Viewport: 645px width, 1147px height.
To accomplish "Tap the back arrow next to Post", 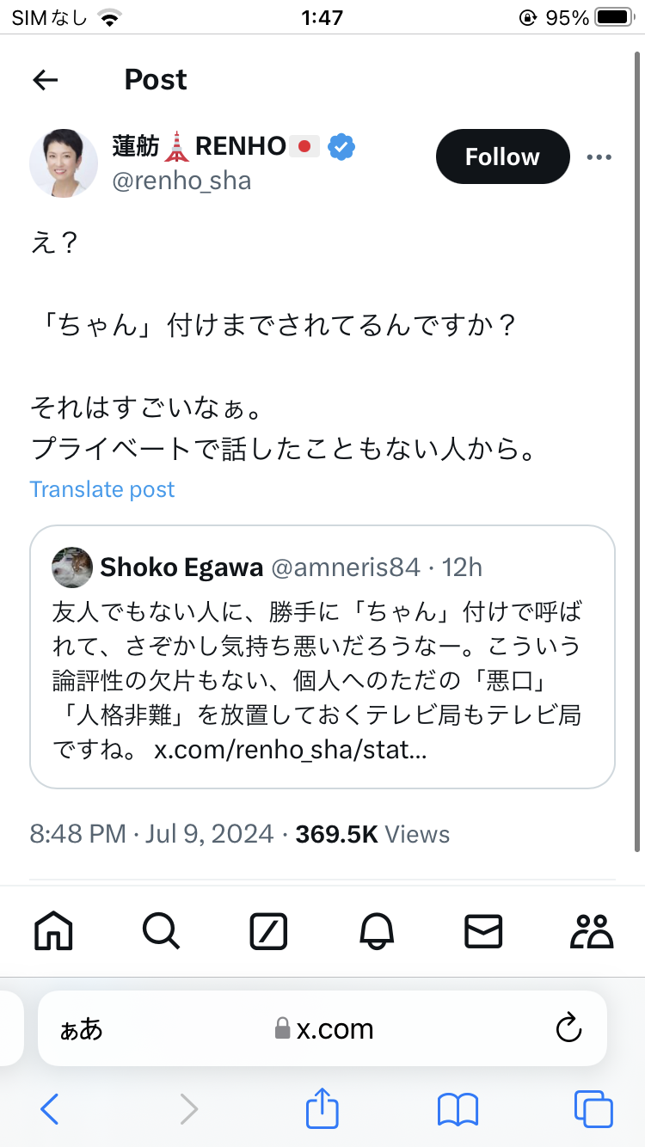I will pos(45,80).
